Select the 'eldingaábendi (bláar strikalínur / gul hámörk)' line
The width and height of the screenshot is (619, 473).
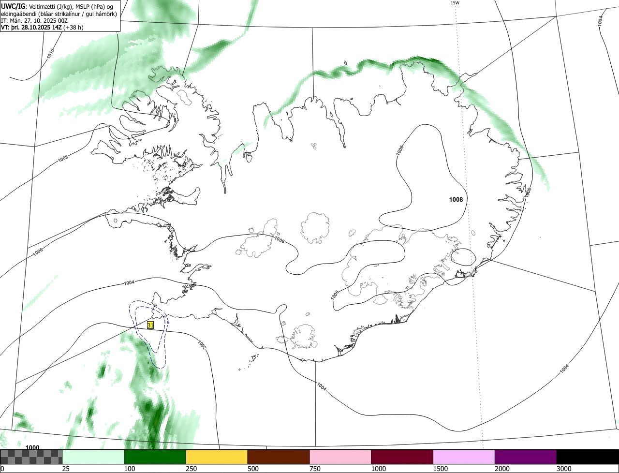click(59, 14)
